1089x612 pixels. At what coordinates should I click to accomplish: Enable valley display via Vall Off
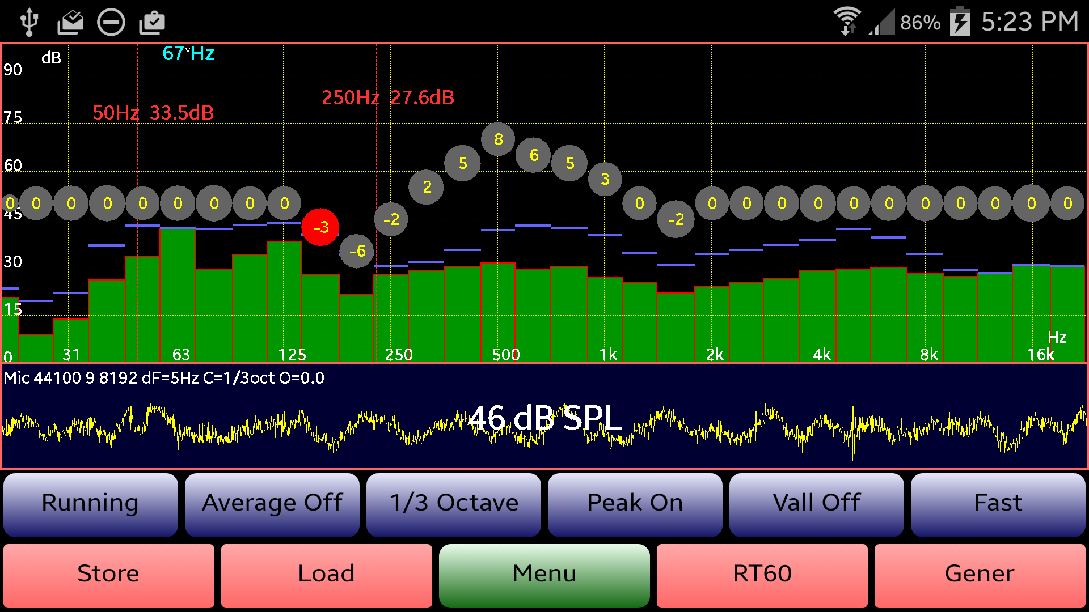(x=816, y=503)
